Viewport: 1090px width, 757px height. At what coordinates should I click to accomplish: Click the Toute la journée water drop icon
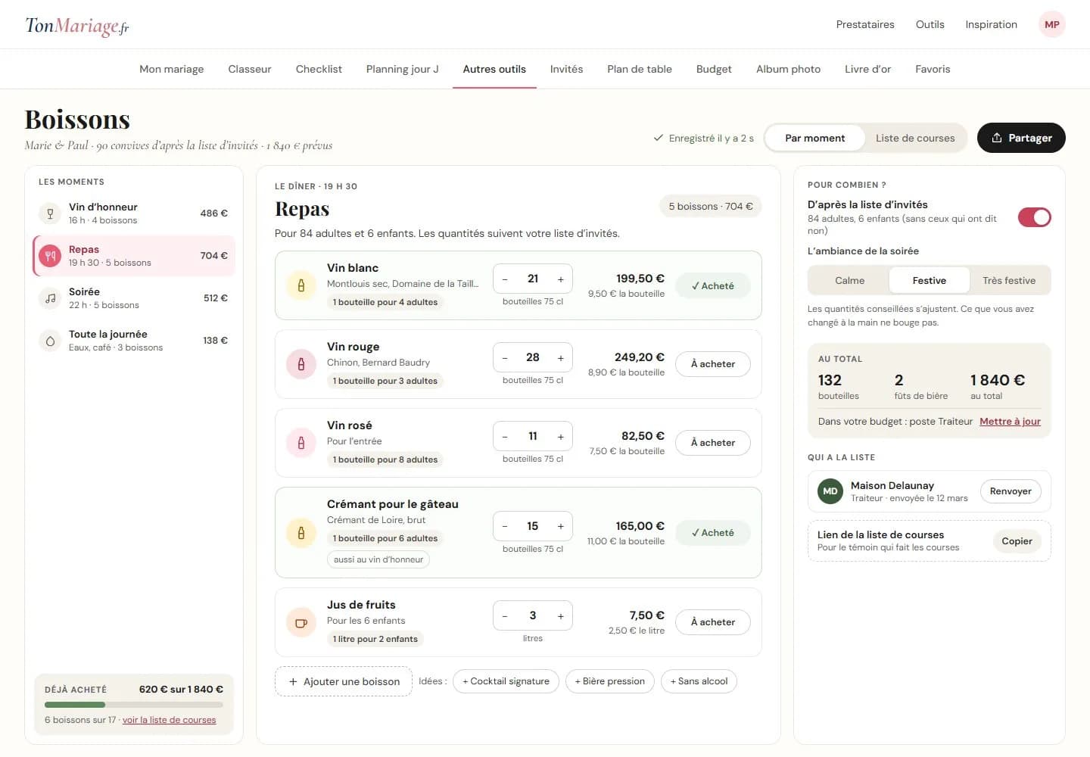[50, 341]
